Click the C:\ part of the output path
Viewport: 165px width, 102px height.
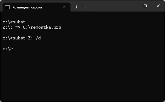pyautogui.click(x=27, y=27)
